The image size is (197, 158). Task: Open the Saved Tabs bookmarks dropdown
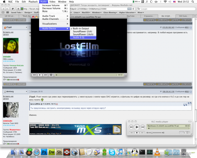pyautogui.click(x=17, y=13)
